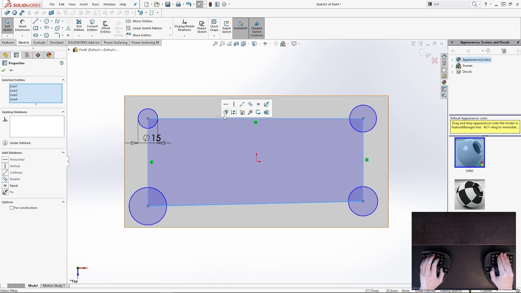Screen dimensions: 521x293
Task: Select the Offset Entities tool
Action: pyautogui.click(x=105, y=27)
